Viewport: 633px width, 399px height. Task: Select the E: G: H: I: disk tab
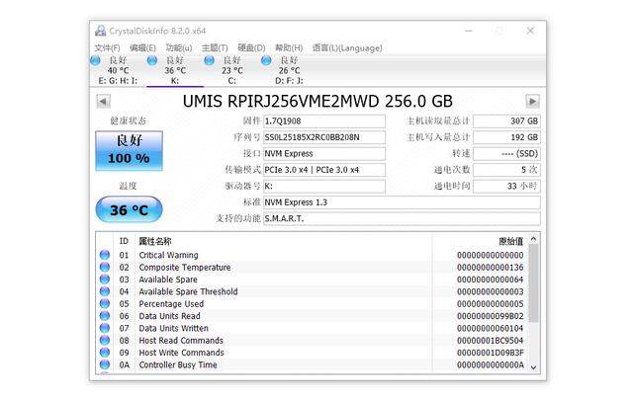click(x=118, y=71)
